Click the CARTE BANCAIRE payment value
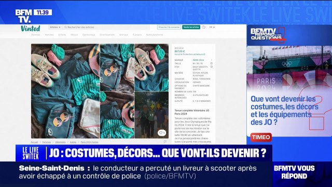Screen dimensions: 332x187 [x=201, y=86]
